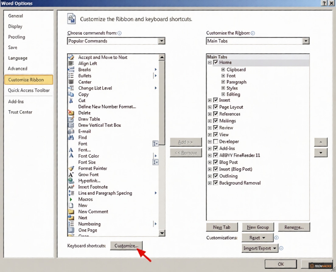Click the Find command icon

[x=72, y=137]
